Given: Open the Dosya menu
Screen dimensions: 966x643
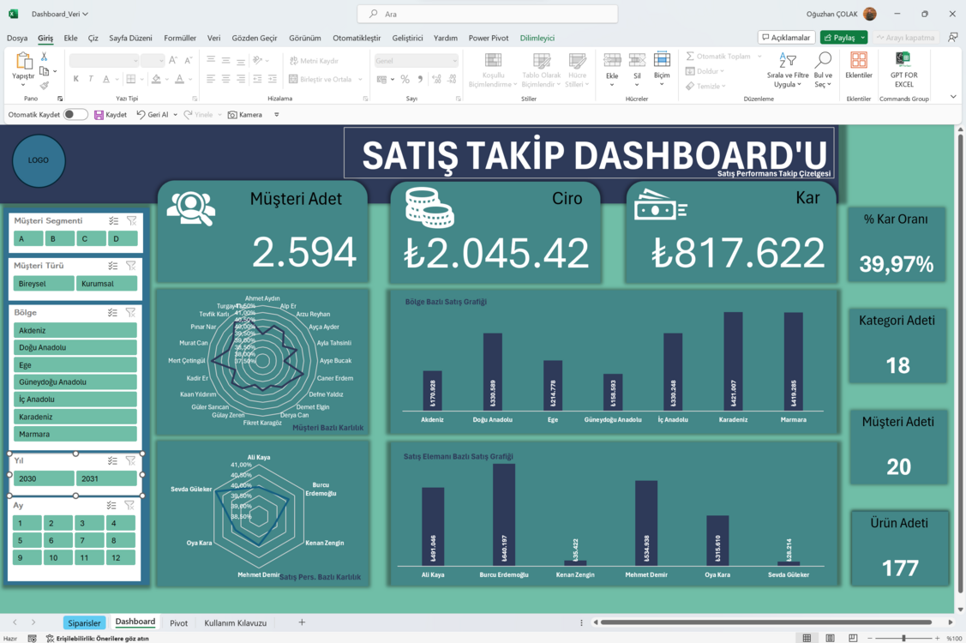Looking at the screenshot, I should 17,38.
